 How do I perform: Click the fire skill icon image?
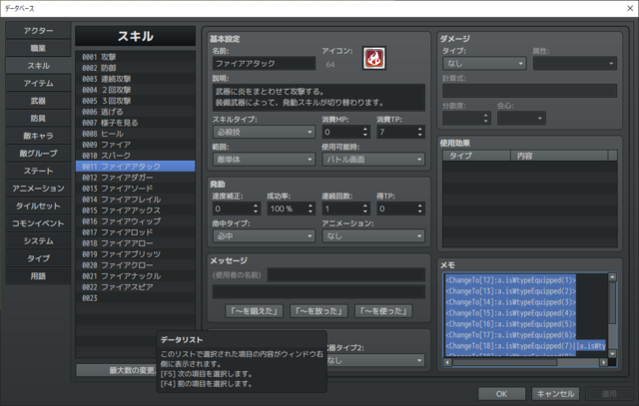pyautogui.click(x=373, y=58)
